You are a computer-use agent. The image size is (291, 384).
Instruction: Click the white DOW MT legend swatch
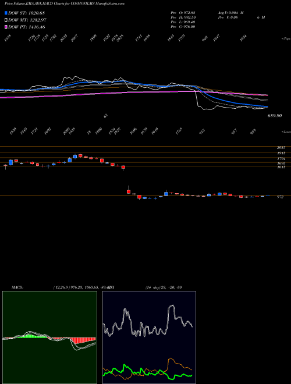point(6,20)
